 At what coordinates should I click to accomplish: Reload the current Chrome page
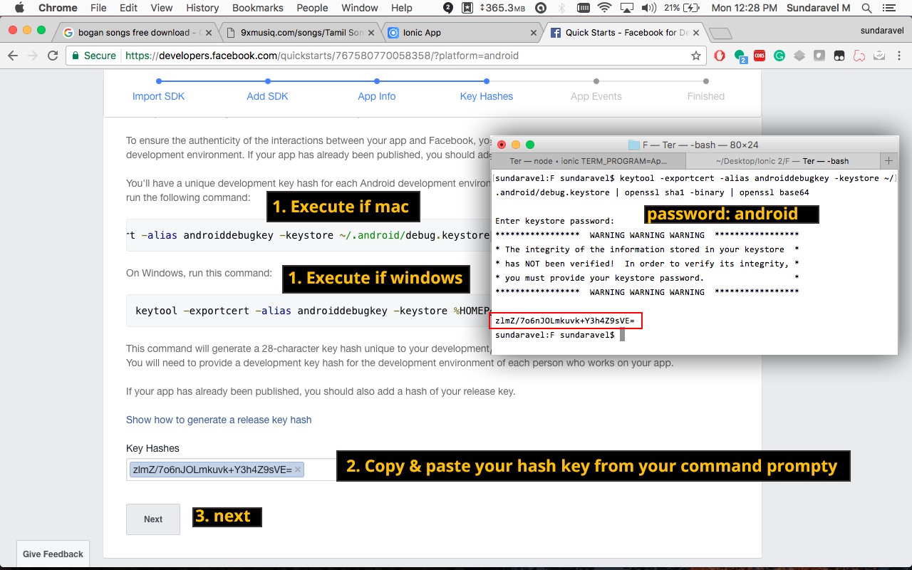(x=53, y=56)
